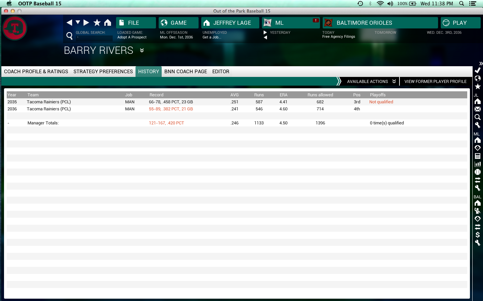Click the forward navigation arrow
The image size is (483, 301).
click(86, 23)
